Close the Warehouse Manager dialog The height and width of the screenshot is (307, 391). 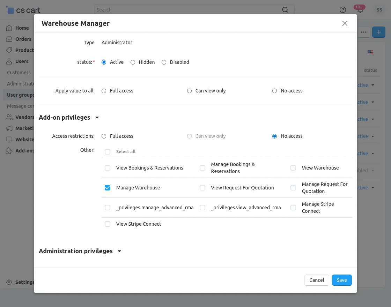point(345,23)
